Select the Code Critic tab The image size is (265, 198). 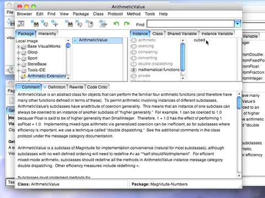pyautogui.click(x=97, y=87)
